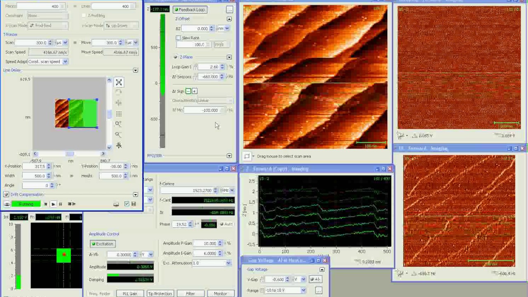The image size is (528, 297).
Task: Enable the Slew Rate checkbox
Action: 178,38
